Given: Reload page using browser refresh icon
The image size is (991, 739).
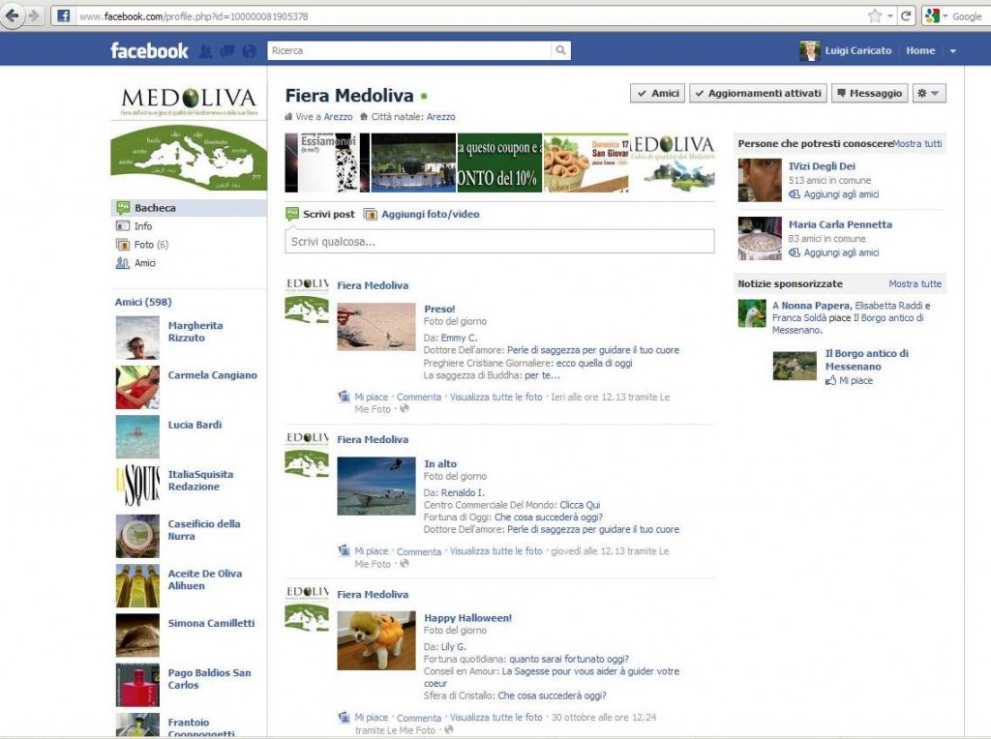Looking at the screenshot, I should click(906, 15).
